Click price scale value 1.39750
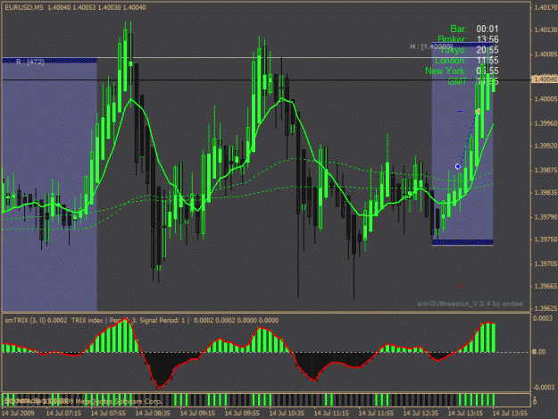558x419 pixels. 546,239
